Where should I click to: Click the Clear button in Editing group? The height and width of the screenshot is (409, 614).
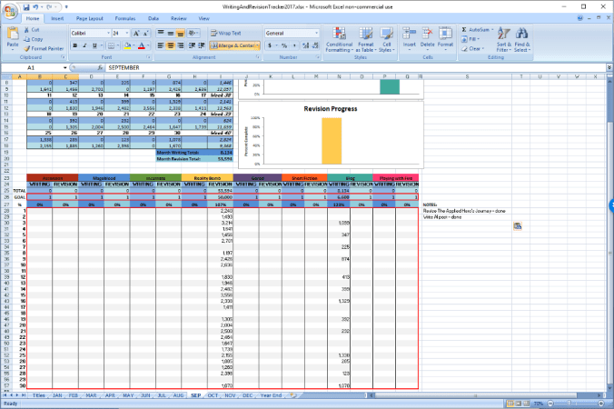[474, 48]
